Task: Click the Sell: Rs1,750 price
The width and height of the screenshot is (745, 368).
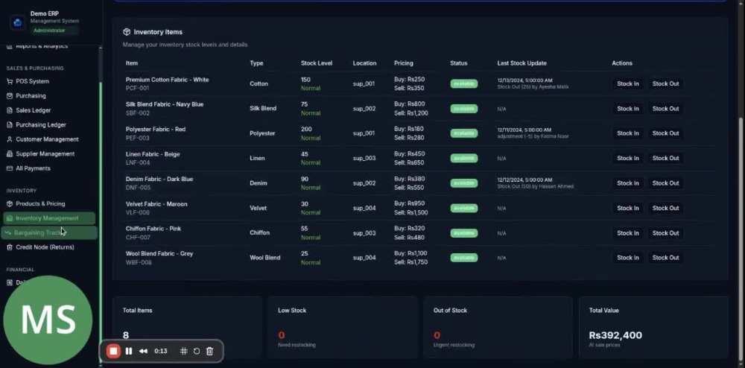Action: [x=410, y=262]
